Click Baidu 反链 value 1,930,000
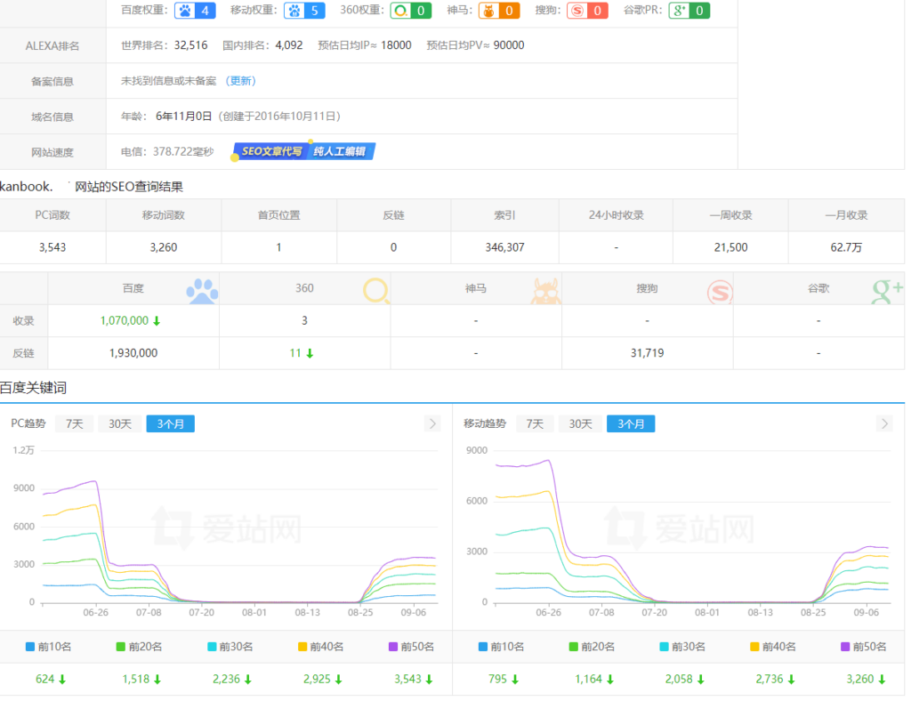The width and height of the screenshot is (911, 701). tap(133, 353)
